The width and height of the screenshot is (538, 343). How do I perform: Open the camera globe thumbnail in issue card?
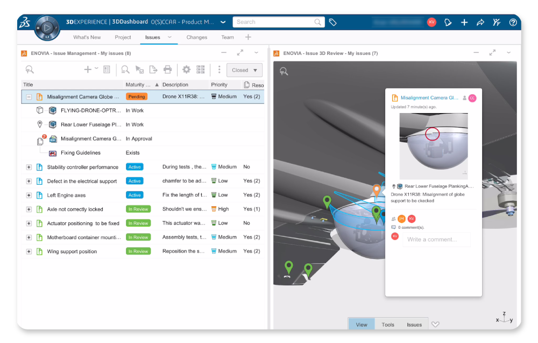(433, 145)
